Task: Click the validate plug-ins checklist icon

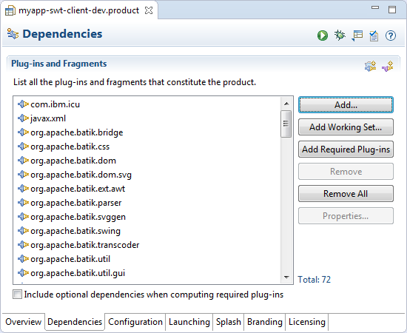Action: (x=374, y=36)
